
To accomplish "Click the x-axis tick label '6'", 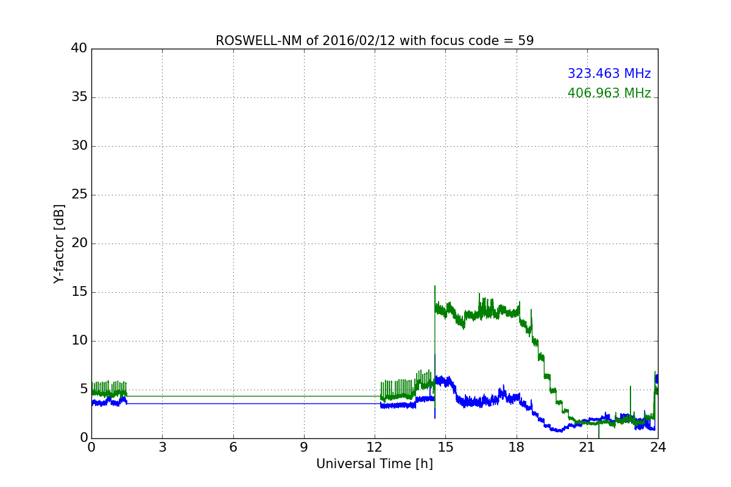I will (x=233, y=447).
